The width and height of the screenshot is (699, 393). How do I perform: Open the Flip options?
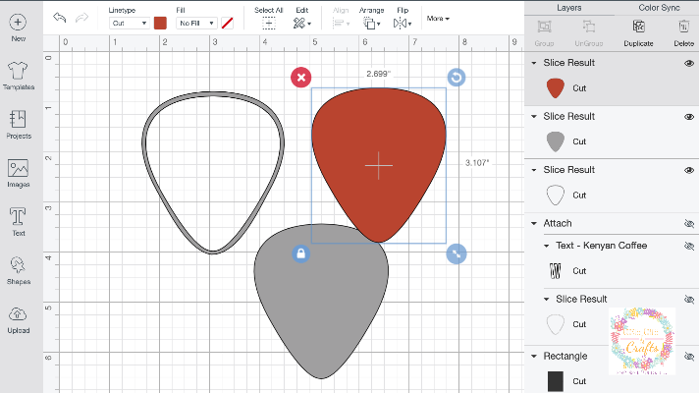[403, 24]
